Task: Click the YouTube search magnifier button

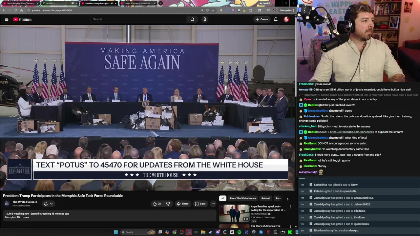Action: (x=192, y=19)
